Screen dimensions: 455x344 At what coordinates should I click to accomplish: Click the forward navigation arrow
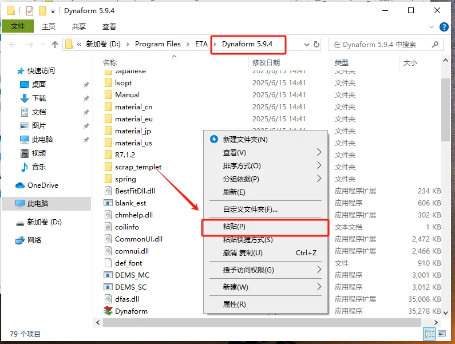(x=30, y=45)
